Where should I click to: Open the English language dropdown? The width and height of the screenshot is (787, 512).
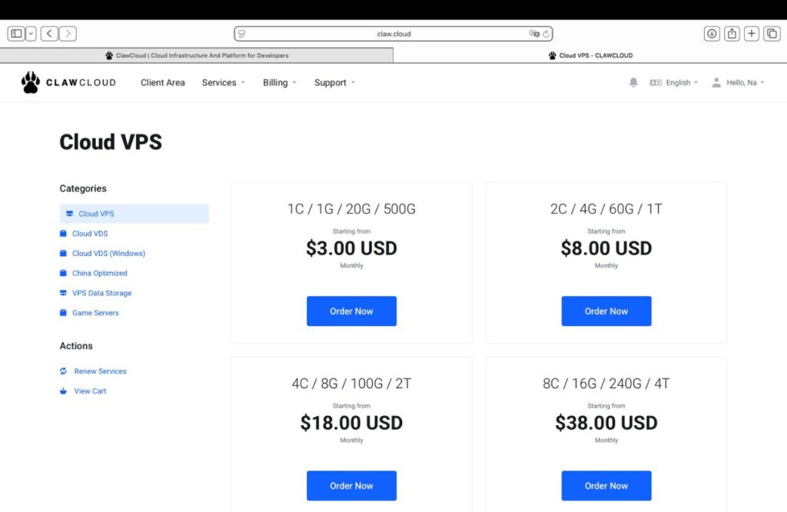tap(674, 82)
